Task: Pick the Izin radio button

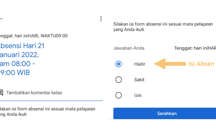Action: point(119,95)
